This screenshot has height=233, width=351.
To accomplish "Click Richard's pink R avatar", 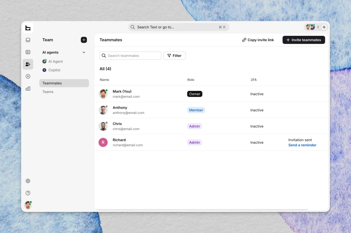I will tap(103, 142).
